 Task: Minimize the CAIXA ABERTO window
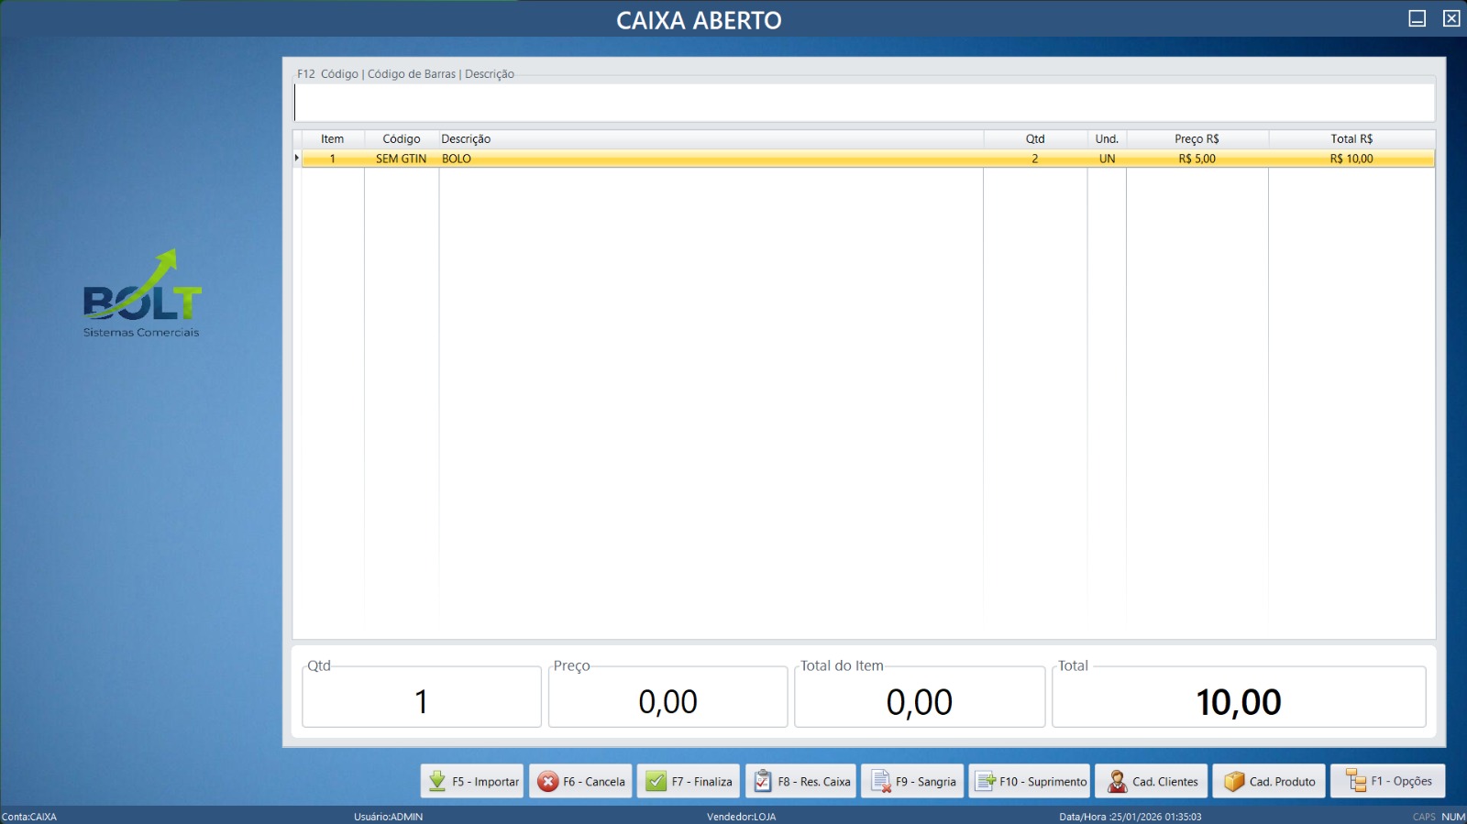(1417, 18)
